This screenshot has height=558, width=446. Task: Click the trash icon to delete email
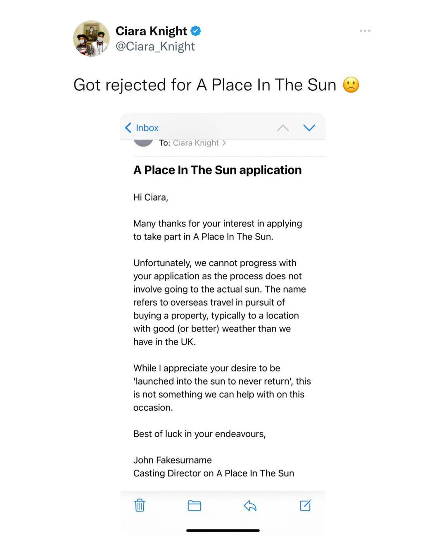(140, 505)
